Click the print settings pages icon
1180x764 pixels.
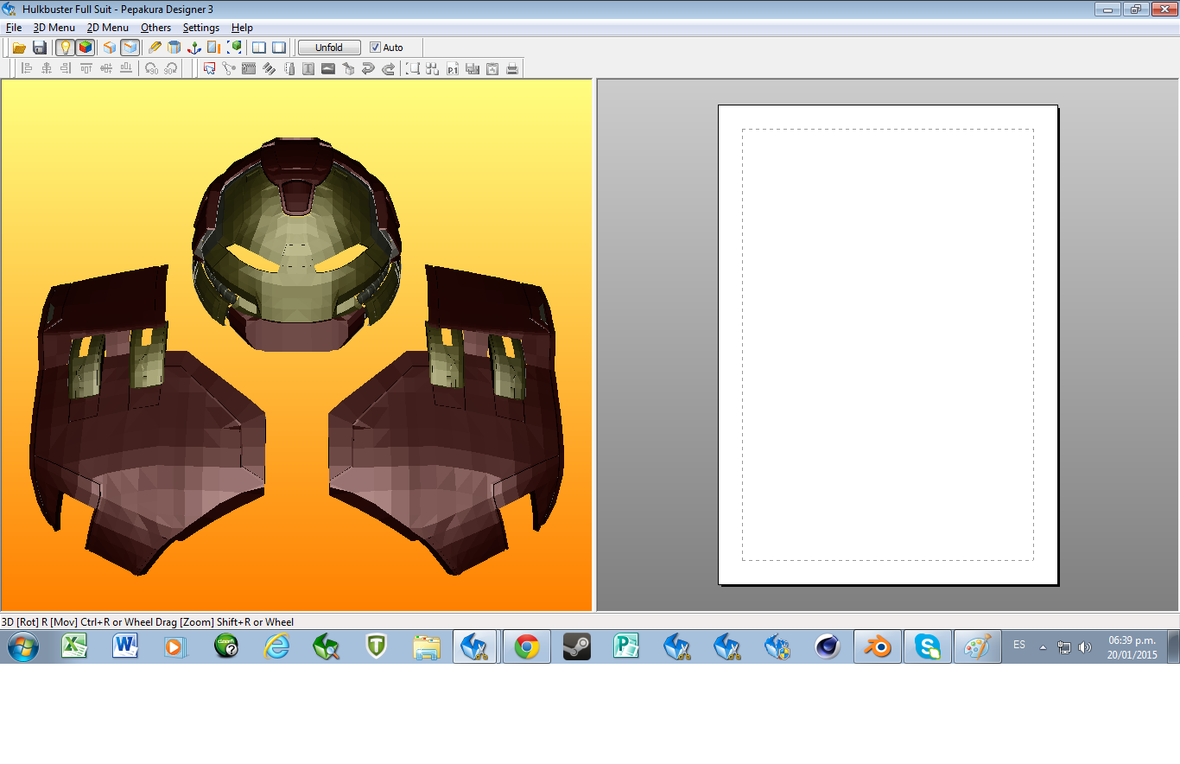[473, 68]
